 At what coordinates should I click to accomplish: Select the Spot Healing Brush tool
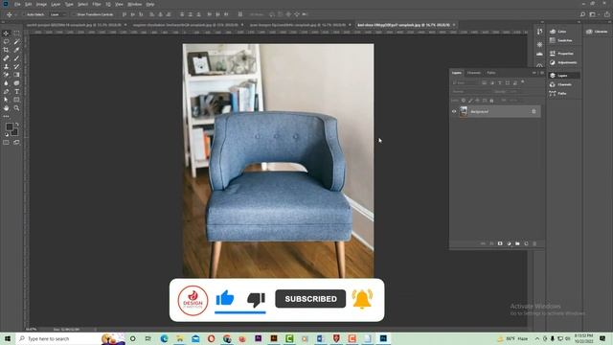[6, 58]
